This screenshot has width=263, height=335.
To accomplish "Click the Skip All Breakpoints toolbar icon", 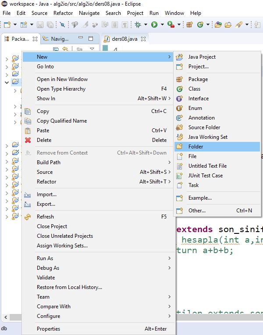I will coord(62,25).
